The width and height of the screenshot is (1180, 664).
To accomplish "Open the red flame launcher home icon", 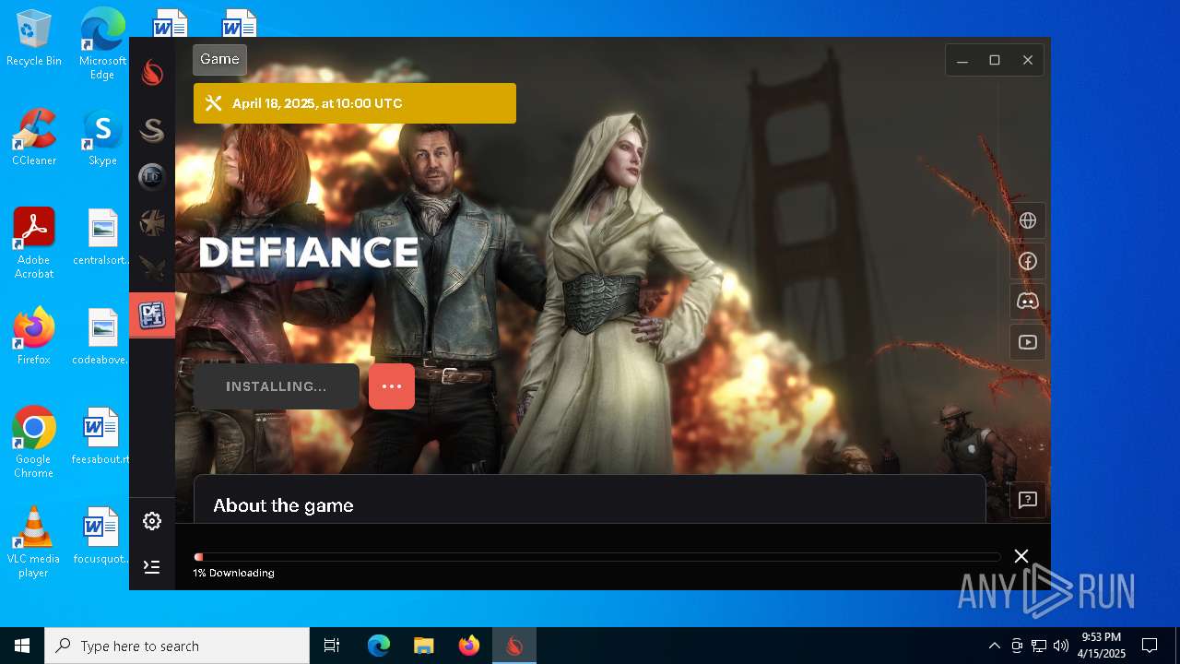I will 152,73.
